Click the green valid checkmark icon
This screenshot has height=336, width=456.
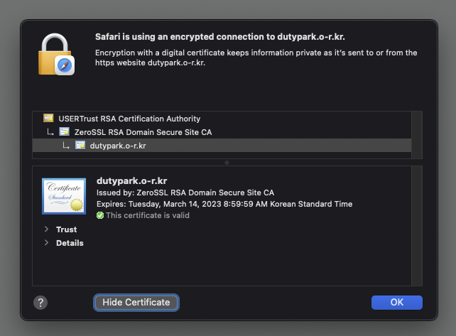pyautogui.click(x=100, y=215)
